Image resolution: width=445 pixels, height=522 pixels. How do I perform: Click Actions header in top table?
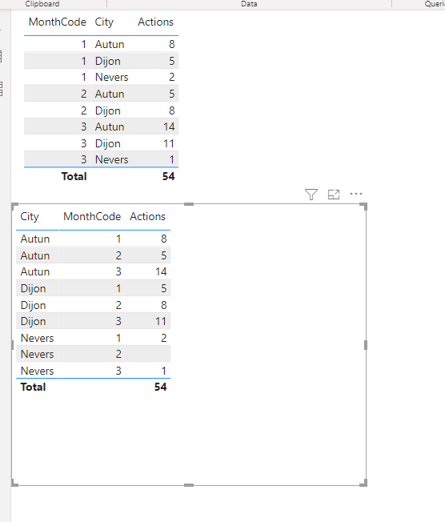pos(156,22)
